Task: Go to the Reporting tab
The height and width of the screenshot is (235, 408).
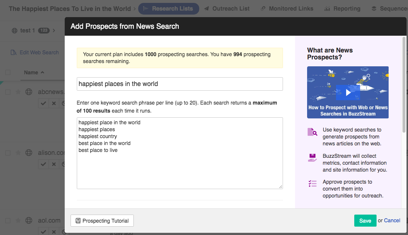Action: point(342,9)
